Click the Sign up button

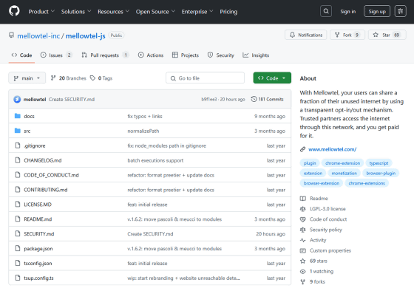pos(377,11)
